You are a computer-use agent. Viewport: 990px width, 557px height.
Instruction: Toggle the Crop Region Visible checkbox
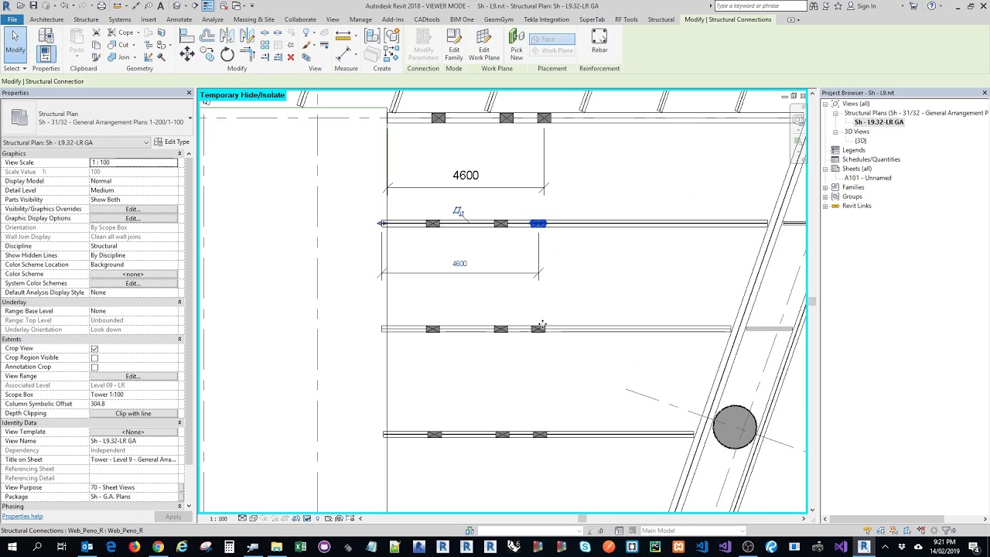[x=94, y=358]
